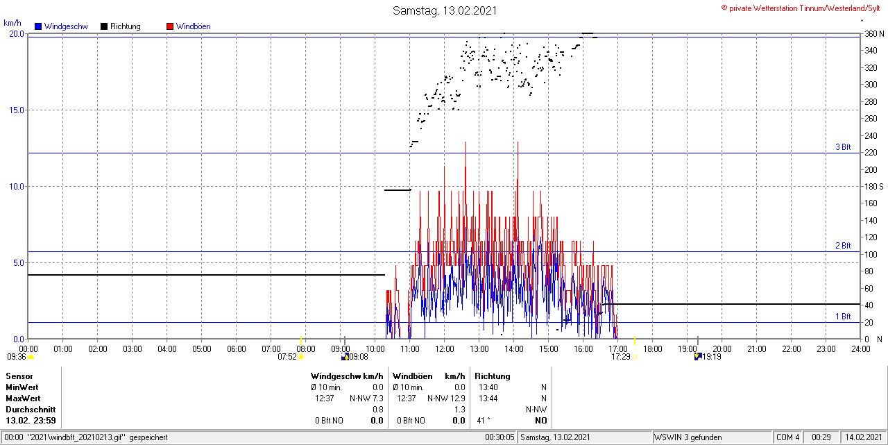
Task: Click the COM 4 status bar field
Action: pos(788,437)
